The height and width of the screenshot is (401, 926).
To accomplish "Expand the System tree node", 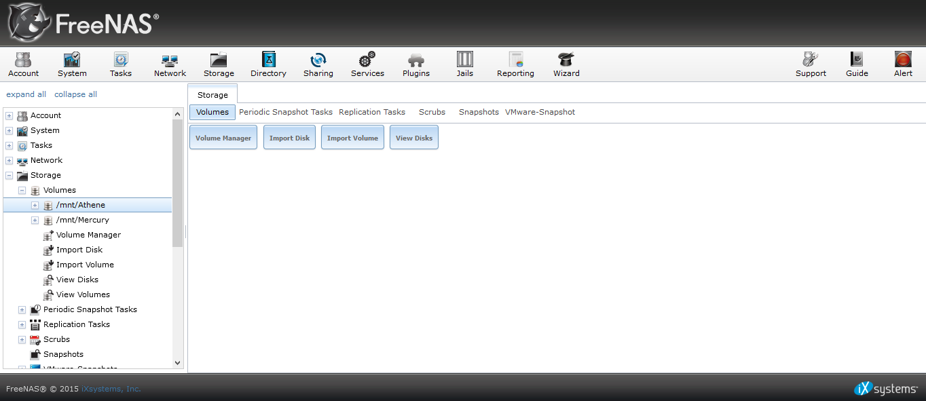I will (10, 131).
